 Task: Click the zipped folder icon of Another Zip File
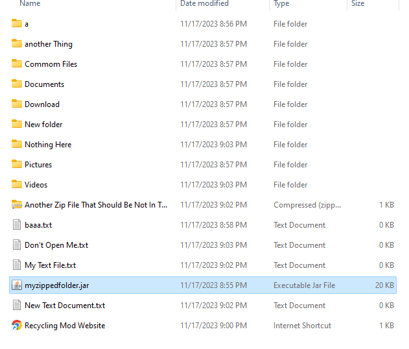(x=17, y=205)
